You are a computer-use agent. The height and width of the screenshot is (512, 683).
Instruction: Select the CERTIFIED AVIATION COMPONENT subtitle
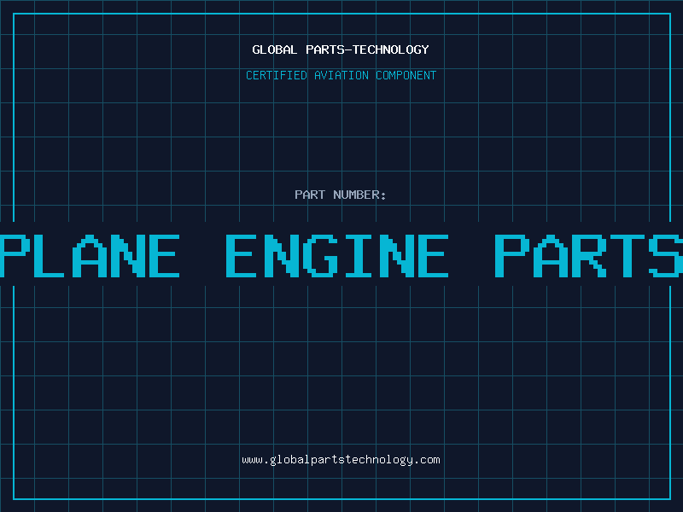pos(341,75)
